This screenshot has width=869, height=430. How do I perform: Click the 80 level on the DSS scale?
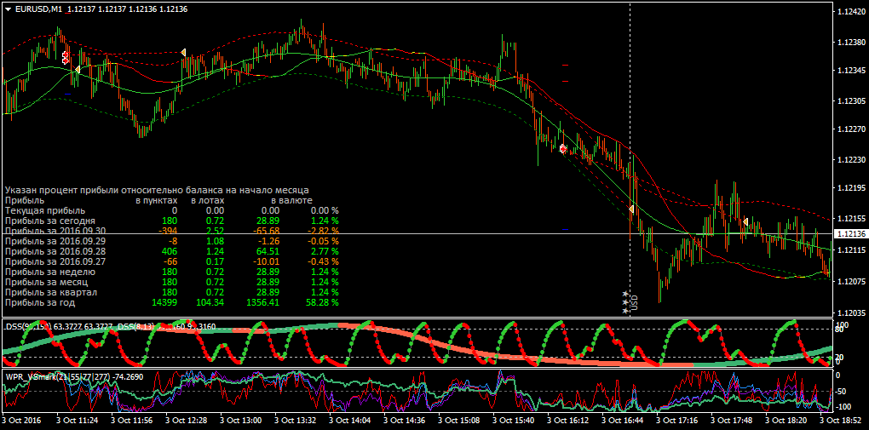(841, 330)
